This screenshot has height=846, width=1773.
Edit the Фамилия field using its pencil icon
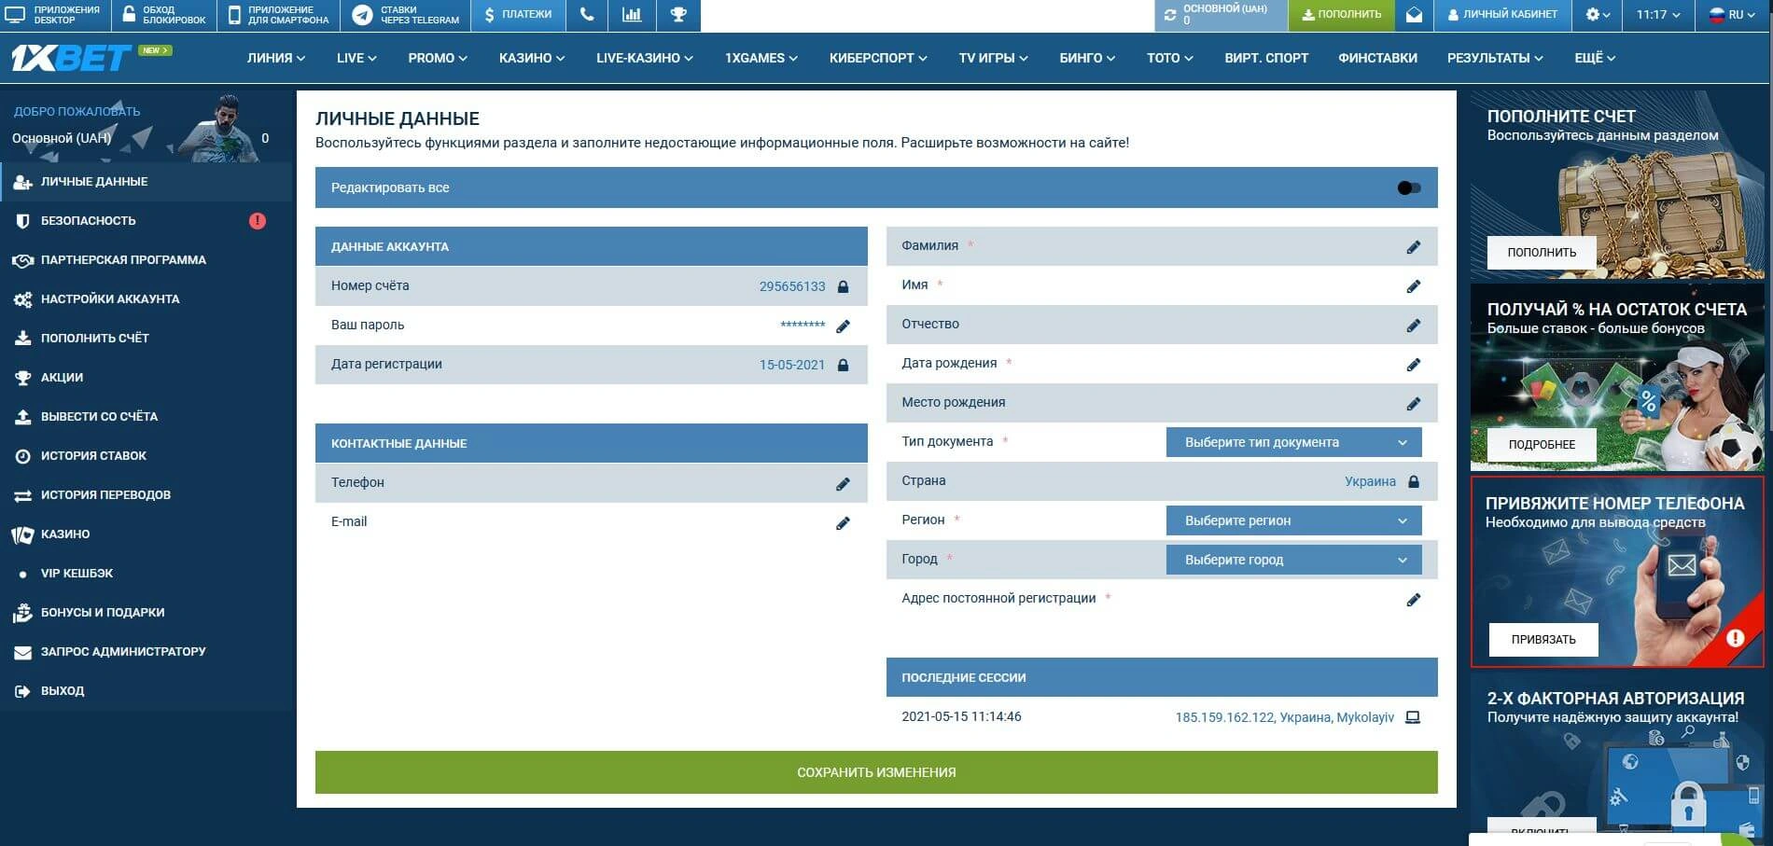1415,245
